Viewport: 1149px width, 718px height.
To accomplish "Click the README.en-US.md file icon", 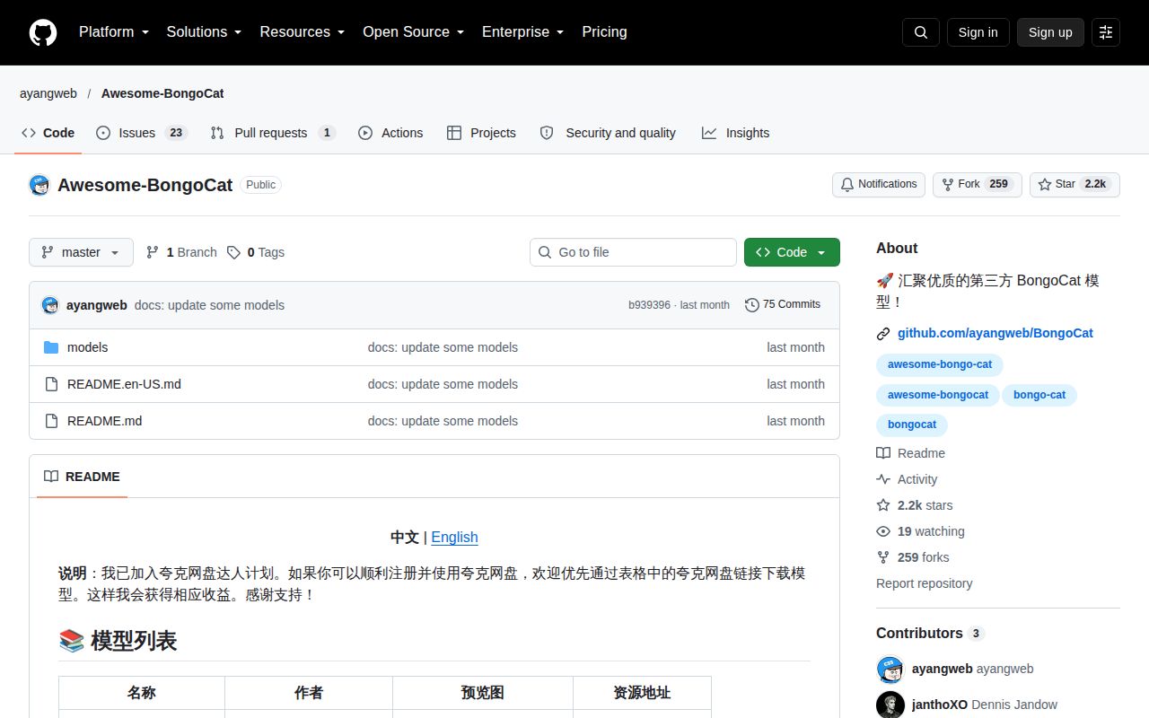I will pyautogui.click(x=51, y=384).
